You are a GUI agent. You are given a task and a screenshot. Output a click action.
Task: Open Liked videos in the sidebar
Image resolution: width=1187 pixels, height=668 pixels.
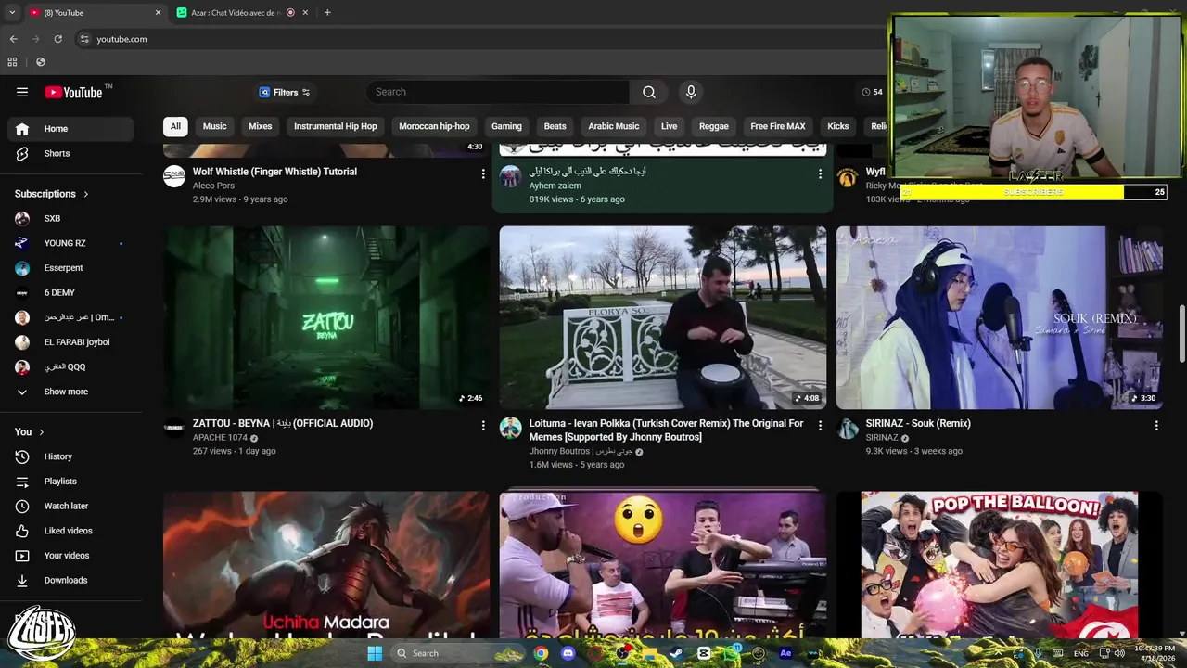70,531
